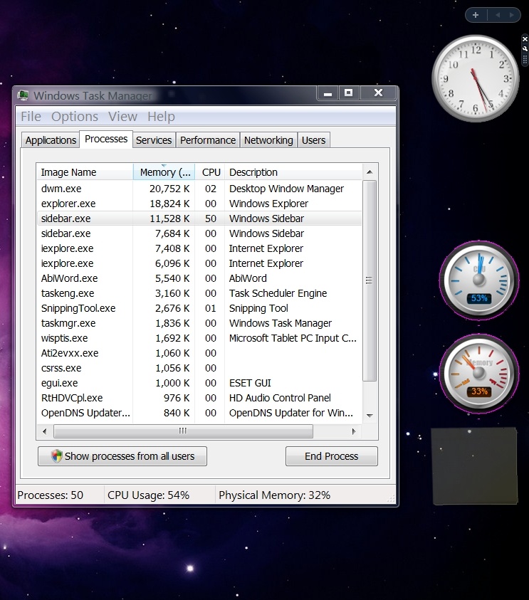Click the vertical scrollbar up arrow
Image resolution: width=529 pixels, height=600 pixels.
tap(370, 172)
